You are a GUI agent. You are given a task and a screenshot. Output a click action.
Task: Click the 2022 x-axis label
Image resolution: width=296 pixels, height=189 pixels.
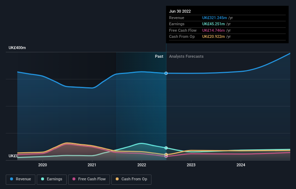pyautogui.click(x=142, y=165)
